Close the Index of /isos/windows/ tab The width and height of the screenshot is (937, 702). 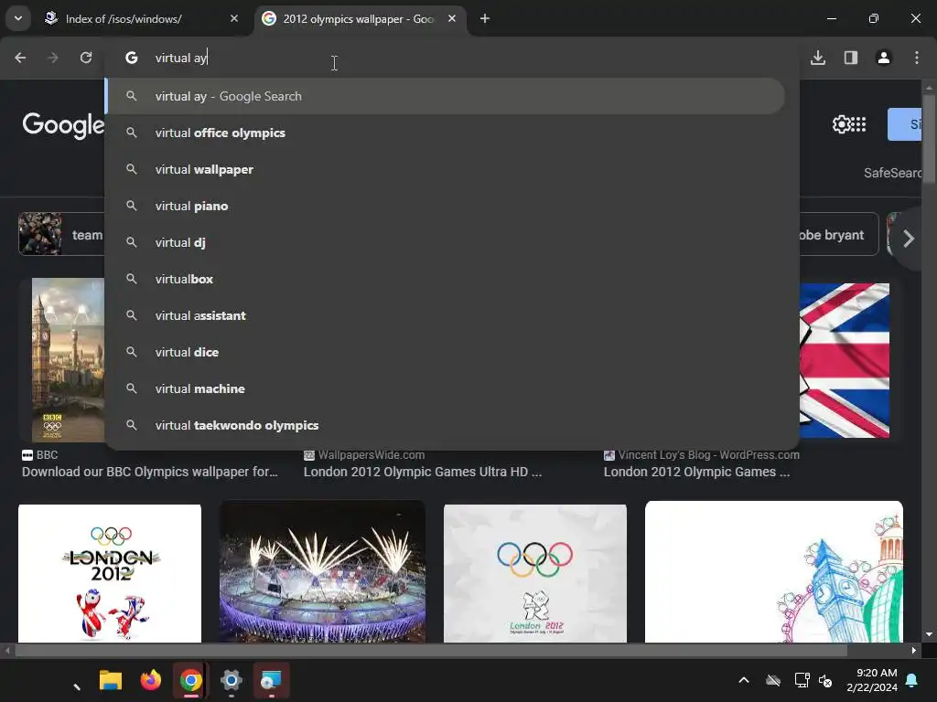[x=234, y=19]
